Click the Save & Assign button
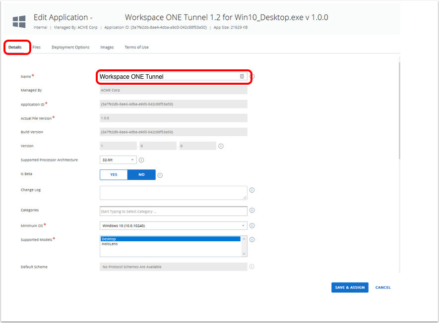439x323 pixels. (x=350, y=287)
